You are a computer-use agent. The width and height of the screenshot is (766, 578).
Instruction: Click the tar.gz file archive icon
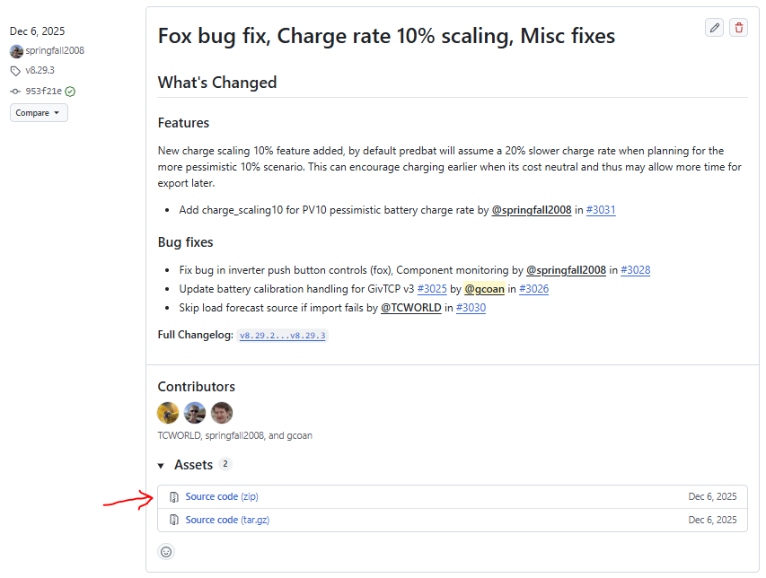174,521
